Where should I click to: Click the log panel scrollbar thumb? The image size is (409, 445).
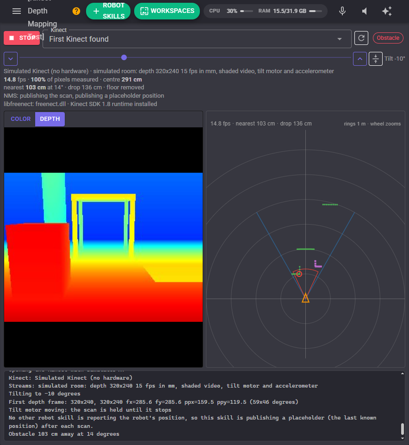point(402,429)
